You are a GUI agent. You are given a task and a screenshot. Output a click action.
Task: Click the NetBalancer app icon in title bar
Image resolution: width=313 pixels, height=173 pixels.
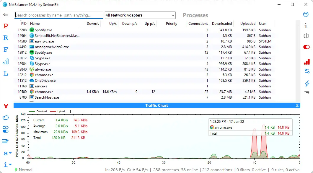pos(5,4)
